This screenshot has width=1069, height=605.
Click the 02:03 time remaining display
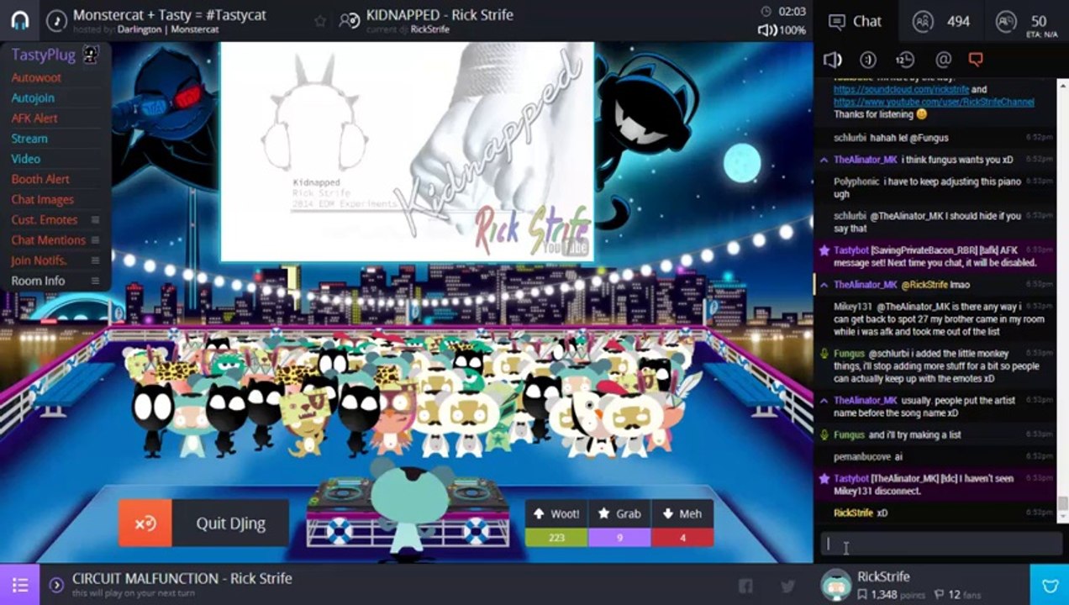(x=793, y=12)
